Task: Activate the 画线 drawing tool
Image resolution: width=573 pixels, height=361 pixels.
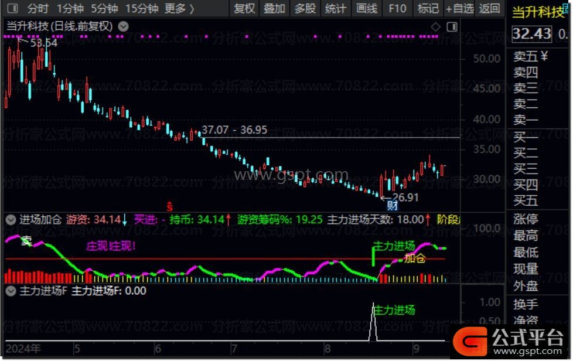Action: tap(367, 8)
